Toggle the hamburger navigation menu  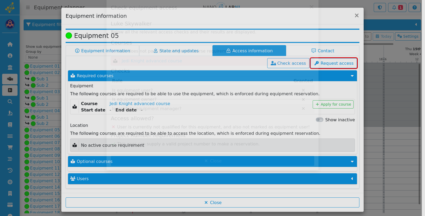click(x=28, y=7)
